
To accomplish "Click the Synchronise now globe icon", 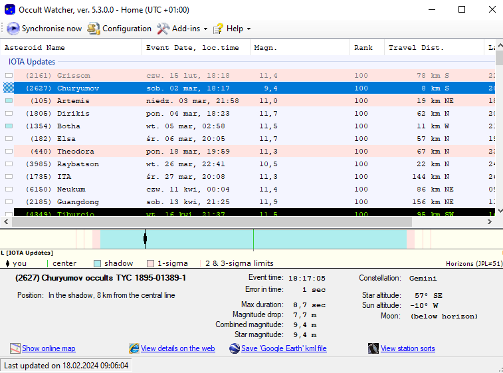I will click(x=13, y=29).
